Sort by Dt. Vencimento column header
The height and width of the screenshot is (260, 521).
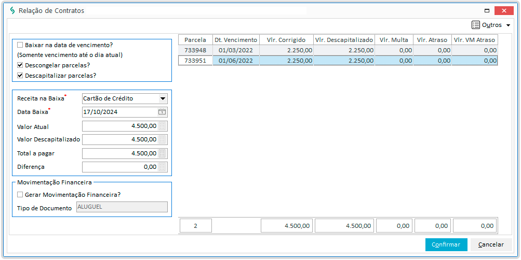tap(236, 40)
